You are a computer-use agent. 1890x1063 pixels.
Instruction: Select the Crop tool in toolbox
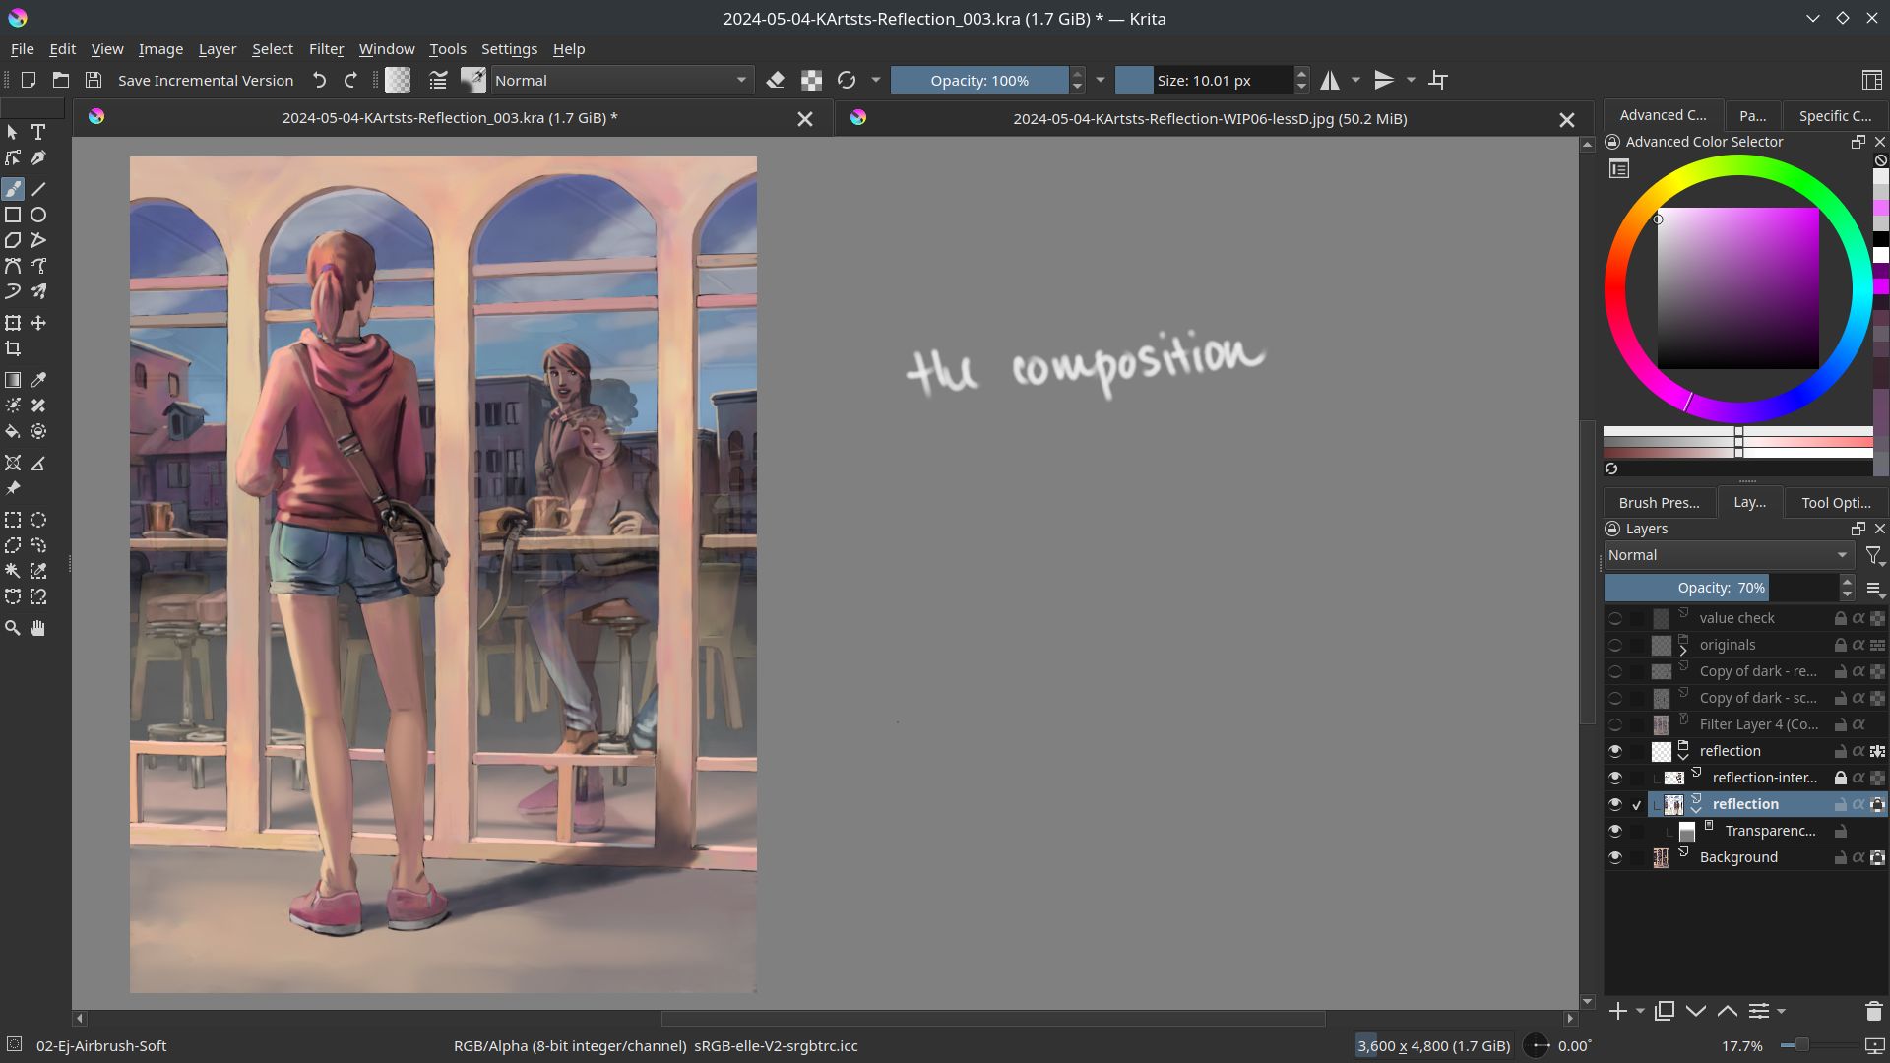point(13,348)
